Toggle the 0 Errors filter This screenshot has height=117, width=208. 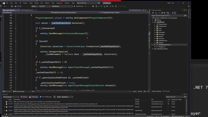pyautogui.click(x=24, y=97)
